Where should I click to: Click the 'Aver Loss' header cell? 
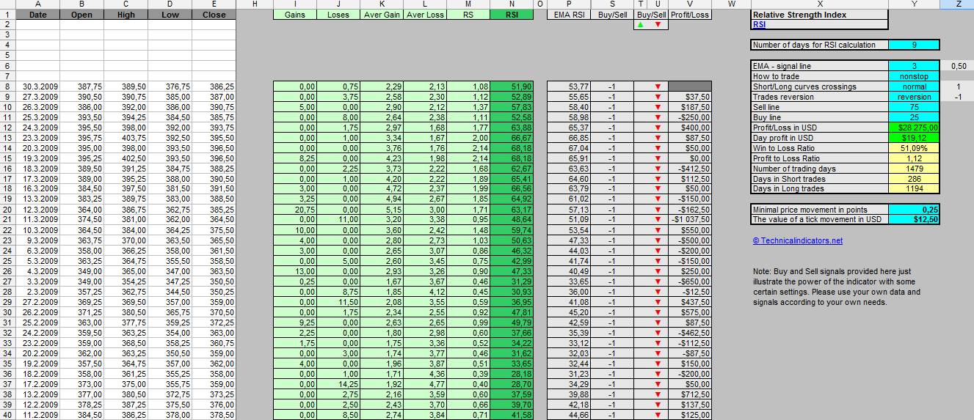pos(425,15)
